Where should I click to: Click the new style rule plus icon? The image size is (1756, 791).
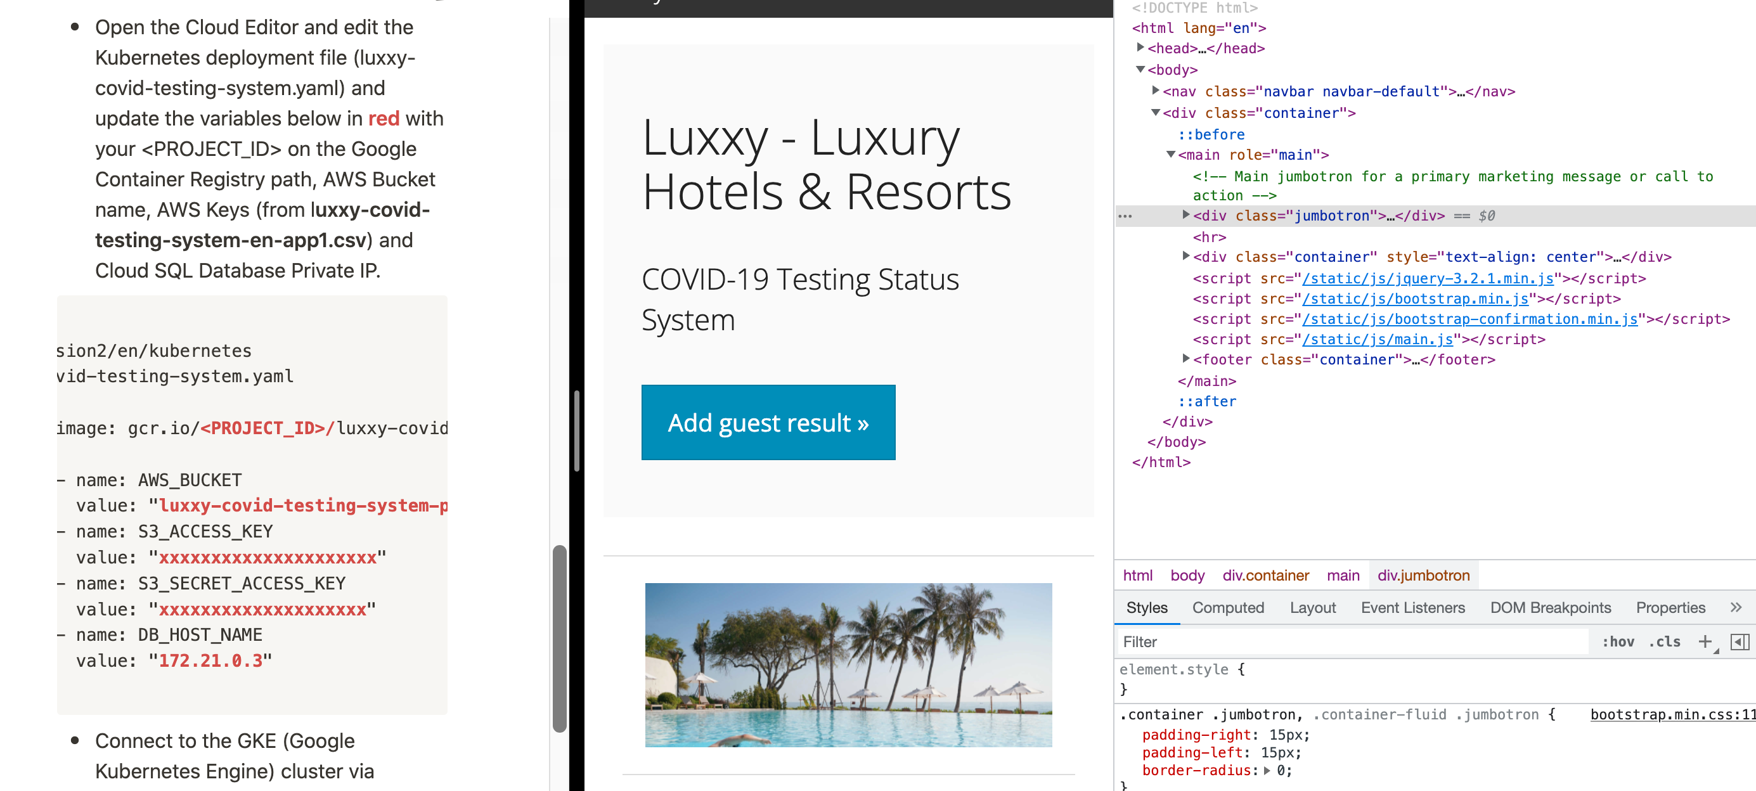click(1705, 641)
